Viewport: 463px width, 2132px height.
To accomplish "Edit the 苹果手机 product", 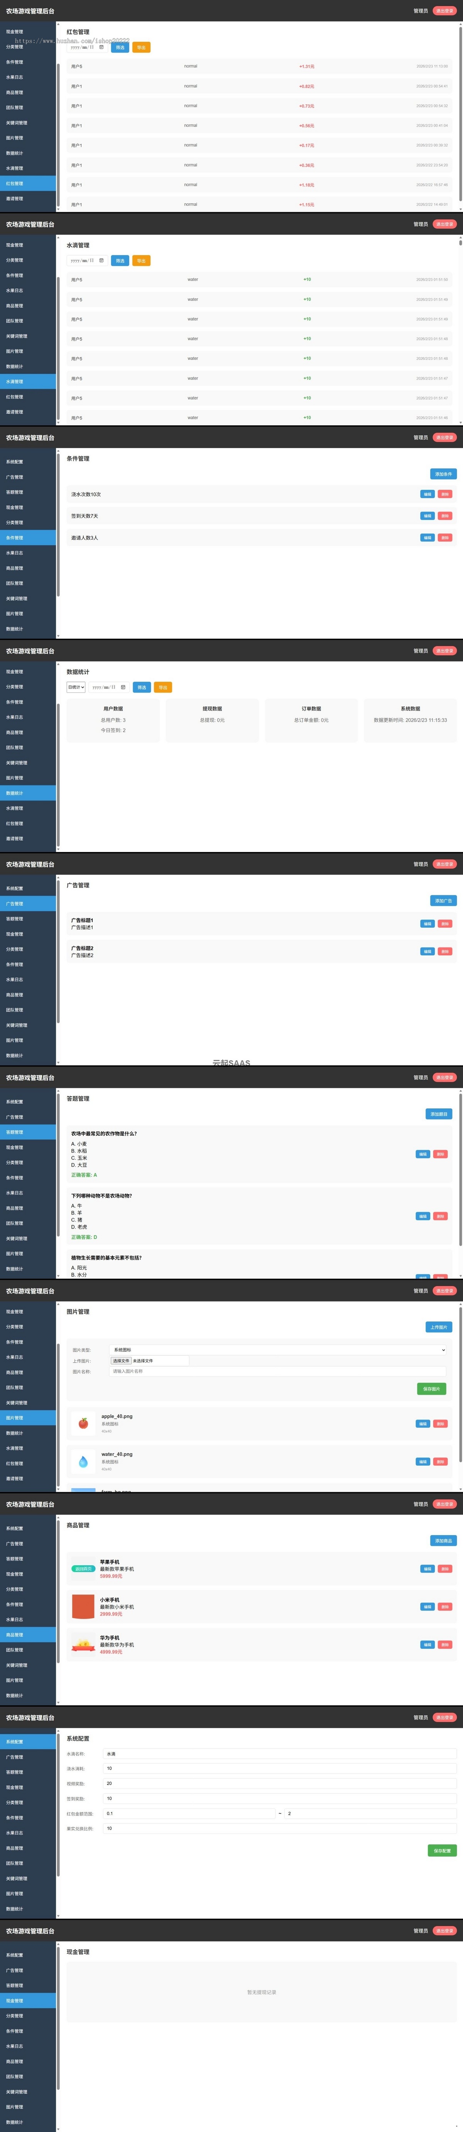I will (x=428, y=1568).
